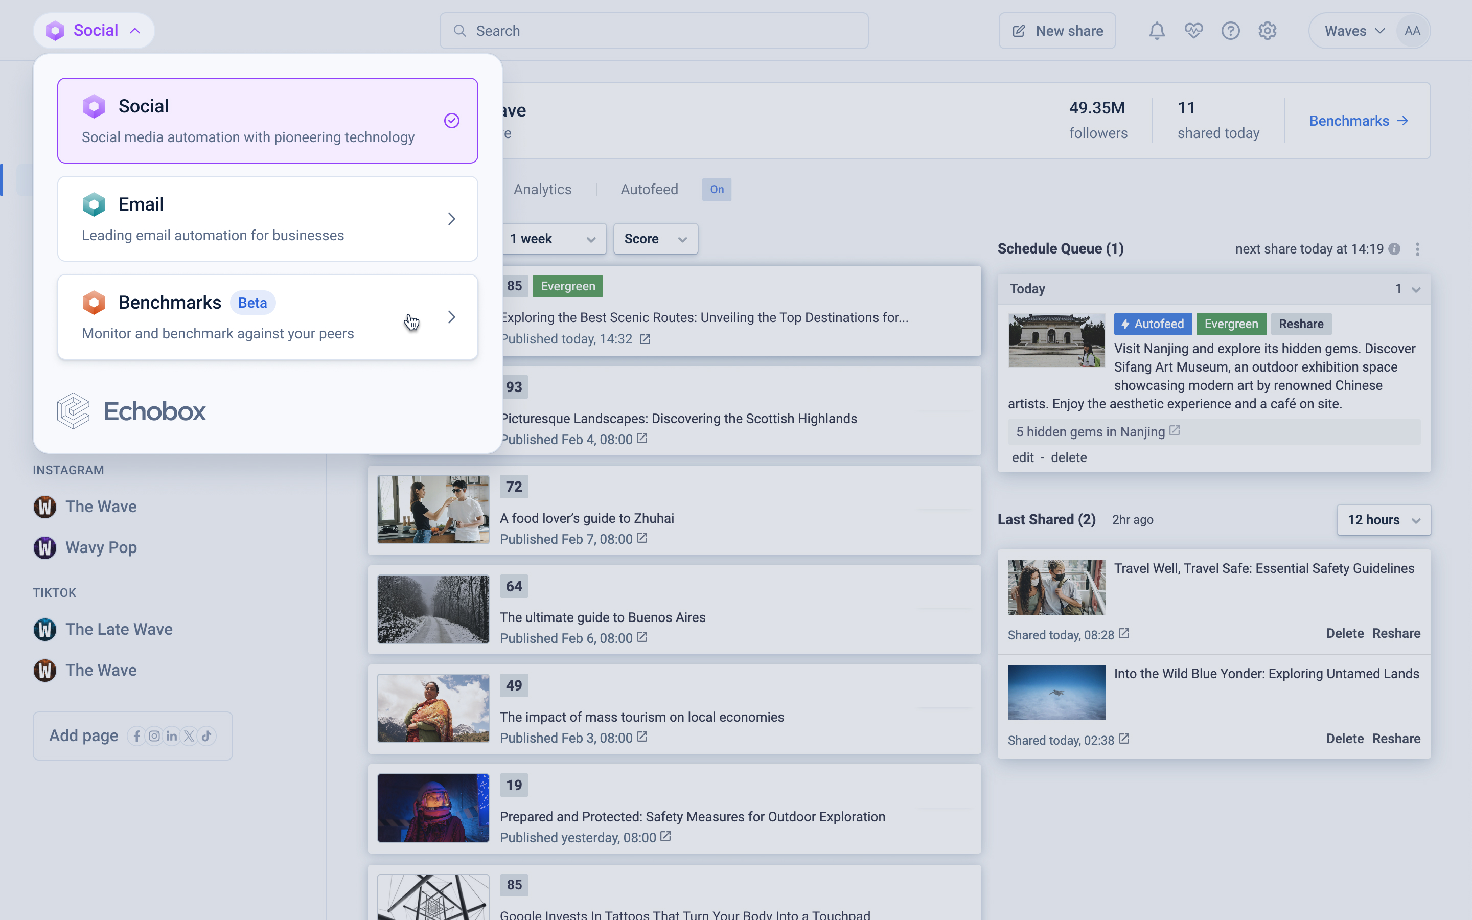Open the 5 hidden gems in Nanjing link
The width and height of the screenshot is (1472, 920).
[x=1090, y=431]
